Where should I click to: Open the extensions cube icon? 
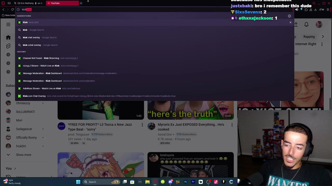coord(306,10)
